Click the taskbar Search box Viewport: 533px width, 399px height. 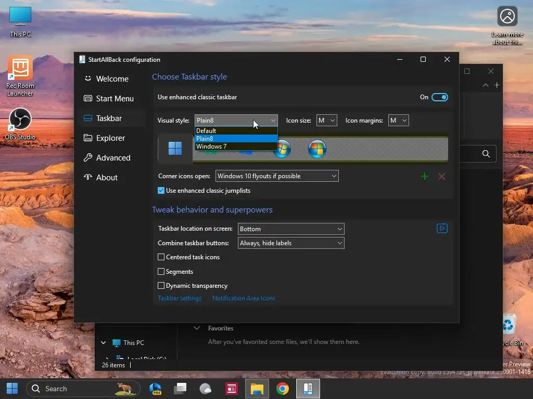[83, 389]
